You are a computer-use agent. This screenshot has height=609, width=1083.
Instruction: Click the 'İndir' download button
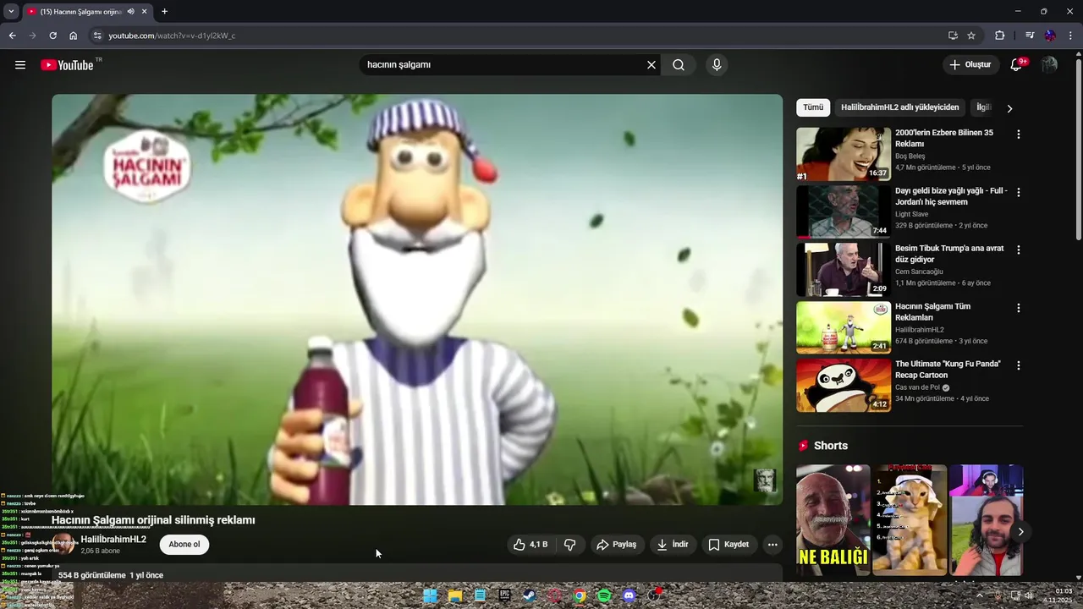coord(673,545)
